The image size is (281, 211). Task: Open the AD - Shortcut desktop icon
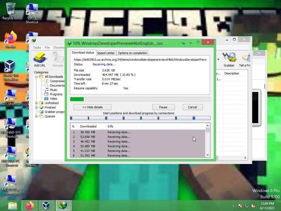click(10, 97)
